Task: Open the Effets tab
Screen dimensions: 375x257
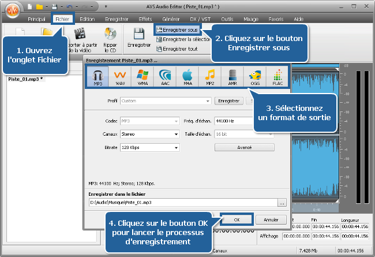Action: coord(145,19)
